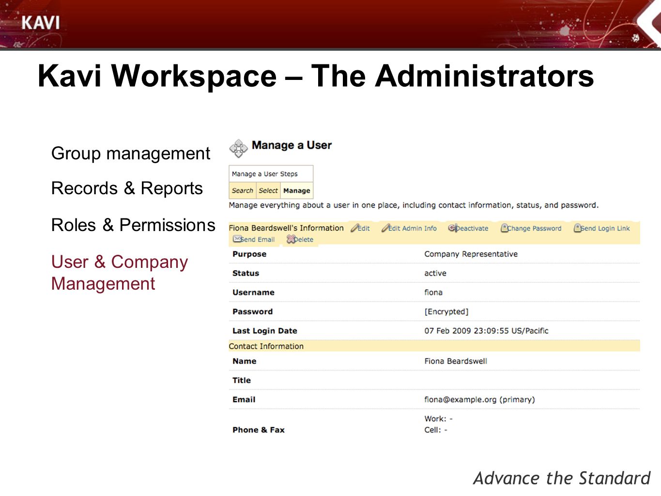Image resolution: width=661 pixels, height=496 pixels.
Task: Click the Cell phone entry
Action: (436, 430)
